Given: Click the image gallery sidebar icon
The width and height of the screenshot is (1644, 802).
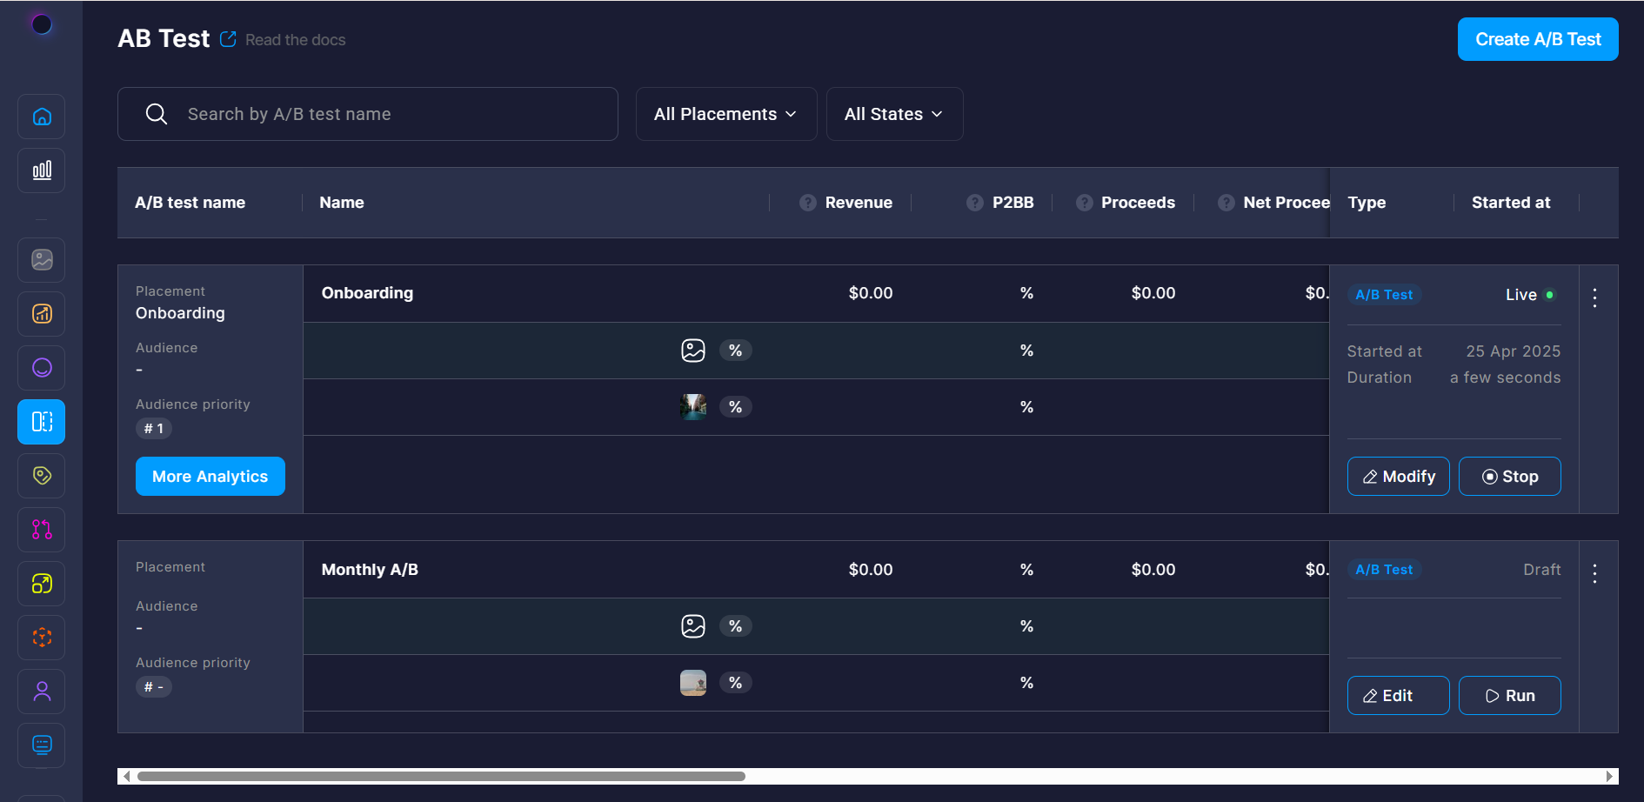Looking at the screenshot, I should (42, 260).
